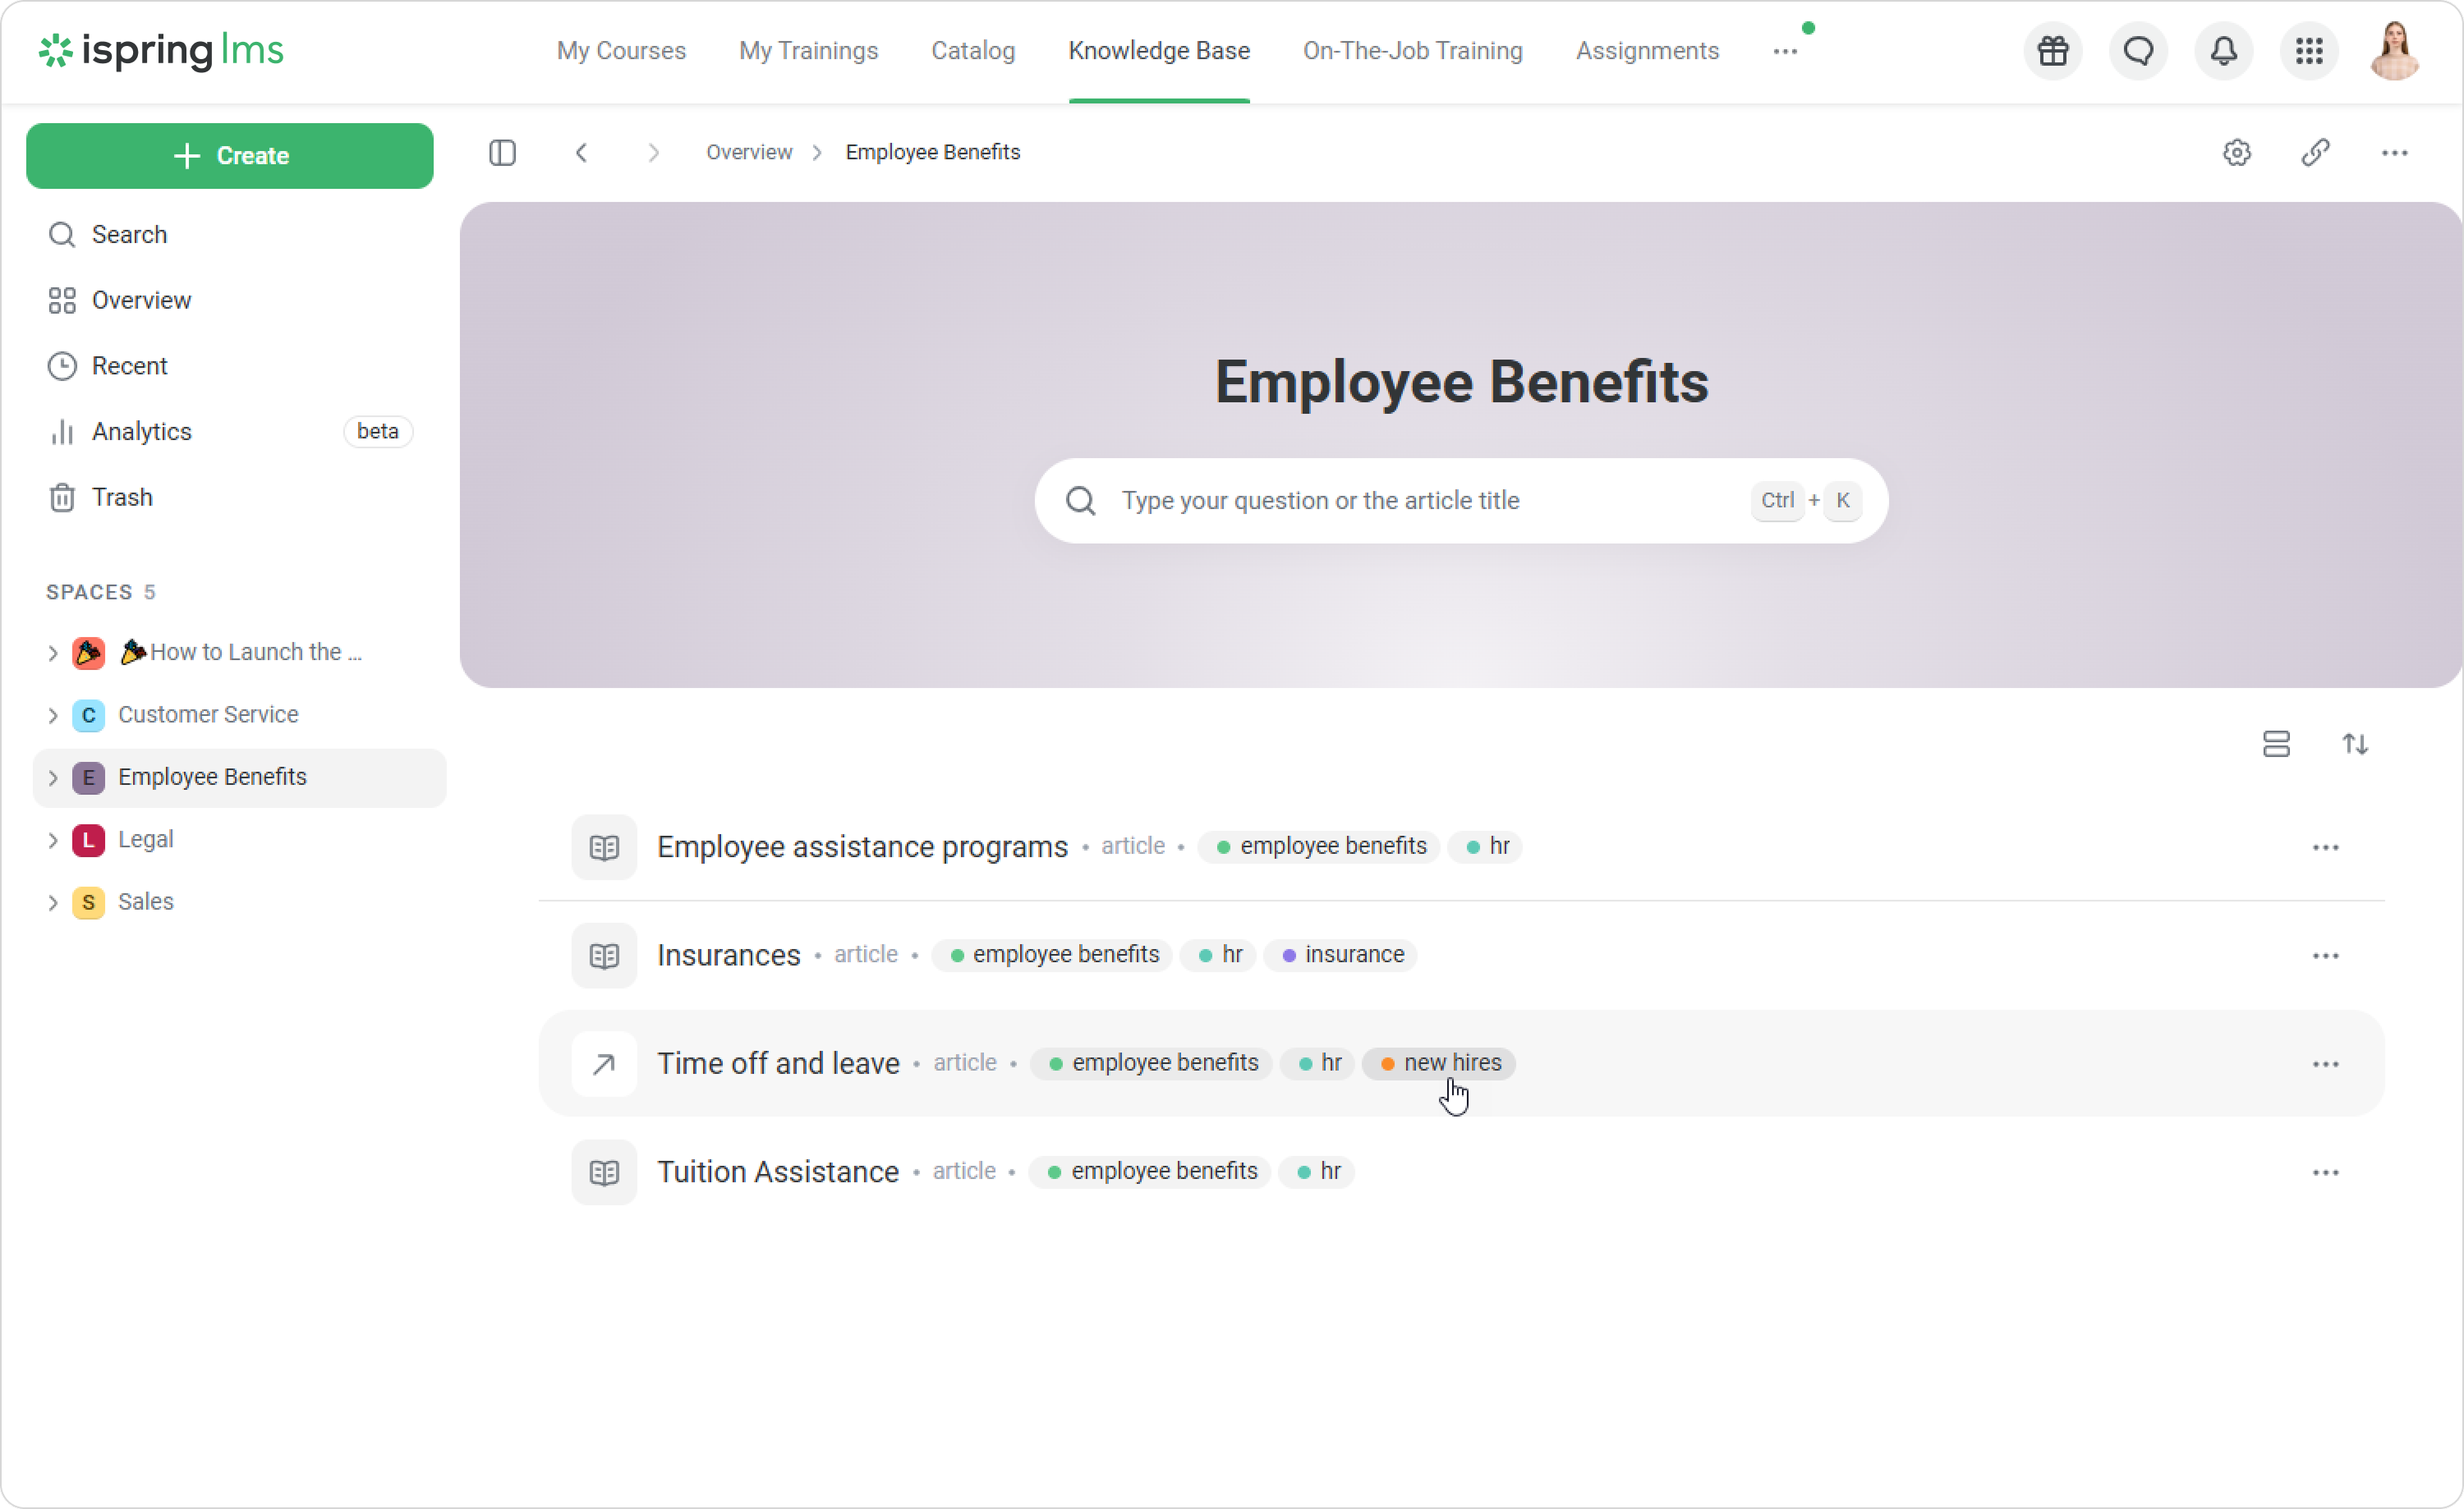The height and width of the screenshot is (1509, 2464).
Task: Click the sort order arrows icon
Action: point(2355,745)
